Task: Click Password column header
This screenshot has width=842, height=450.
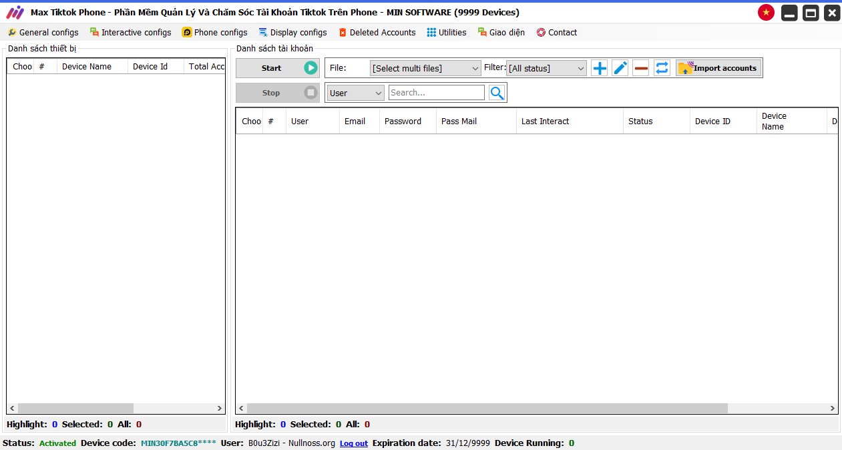Action: [408, 121]
